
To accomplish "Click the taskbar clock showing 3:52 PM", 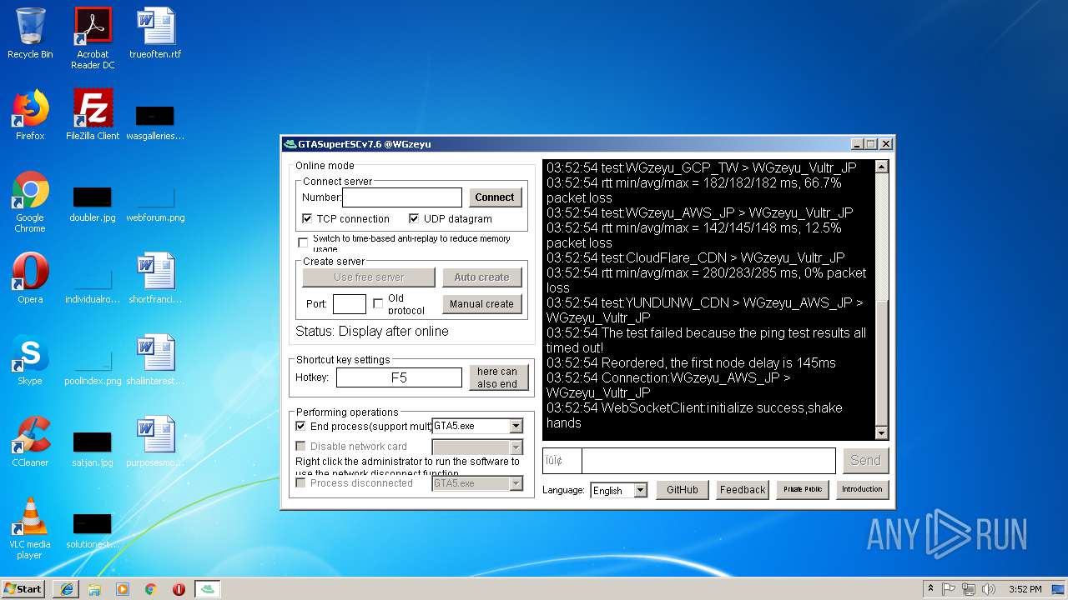I will tap(1025, 589).
